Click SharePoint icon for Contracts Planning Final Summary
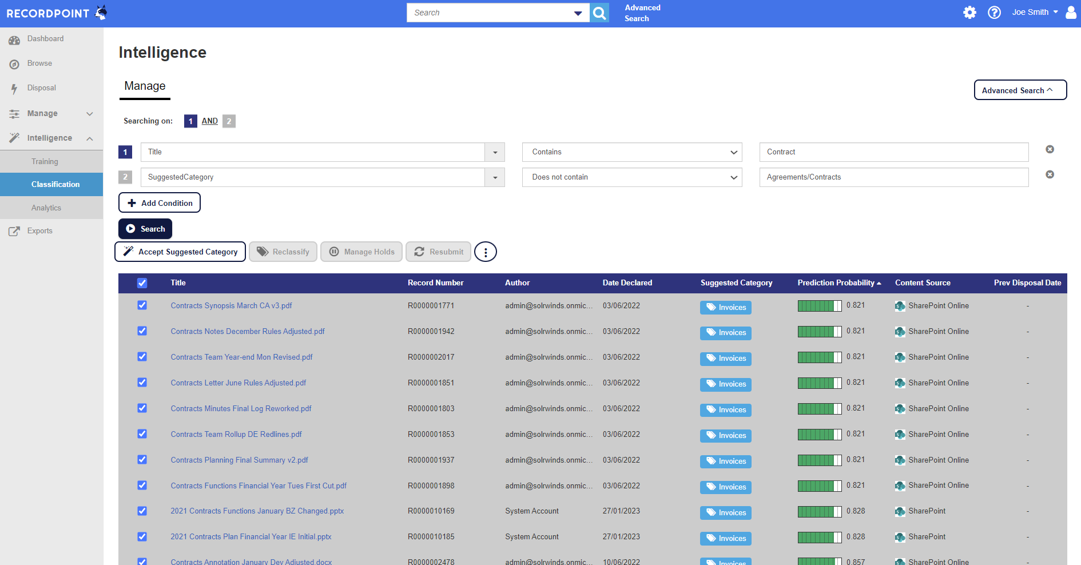 click(900, 460)
